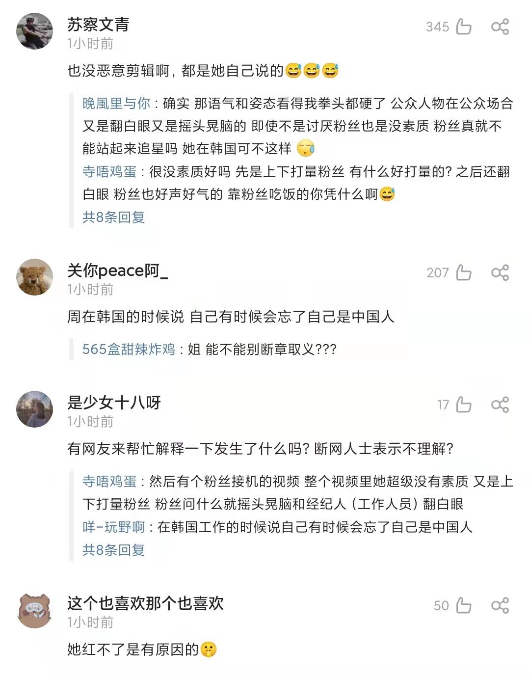Viewport: 530px width, 677px height.
Task: Share the comment by 苏察文青
Action: point(500,27)
